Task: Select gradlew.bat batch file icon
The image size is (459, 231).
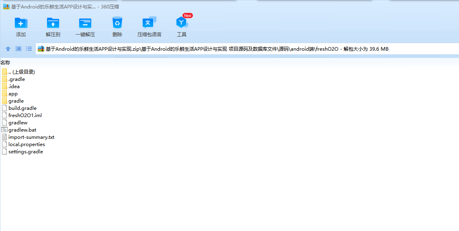Action: point(4,130)
